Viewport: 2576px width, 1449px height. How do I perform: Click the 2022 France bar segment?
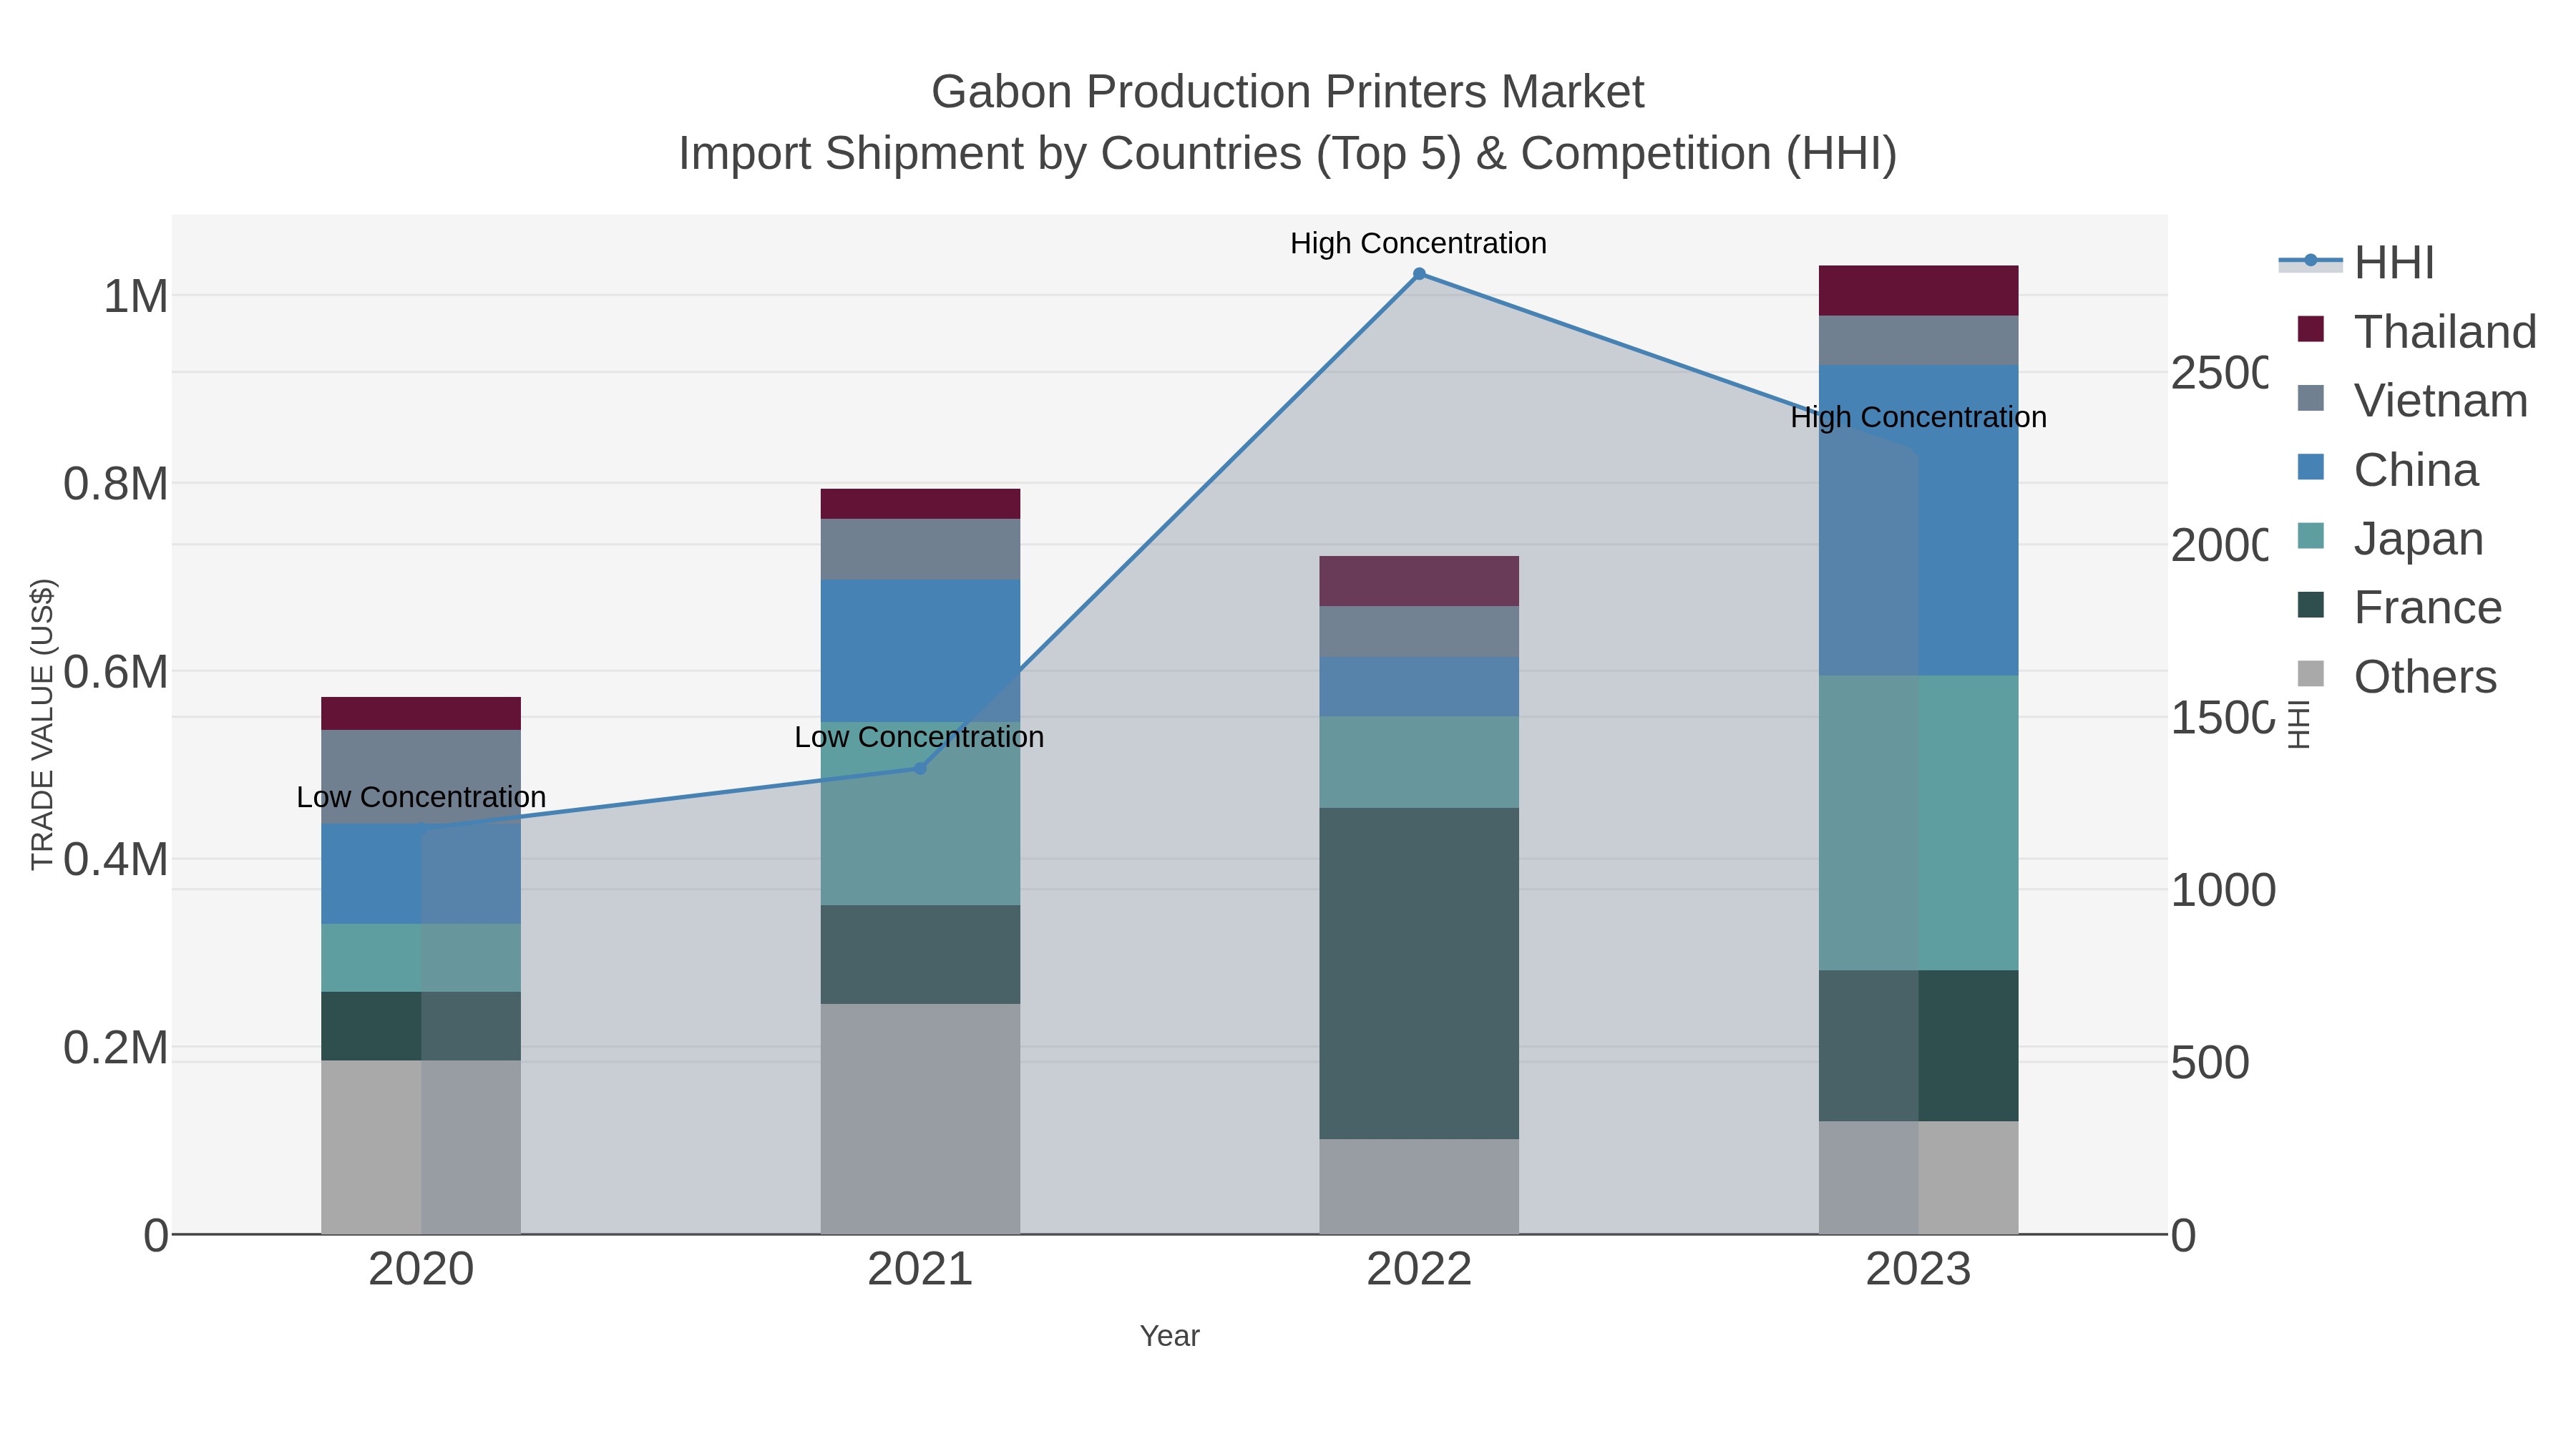pos(1419,973)
